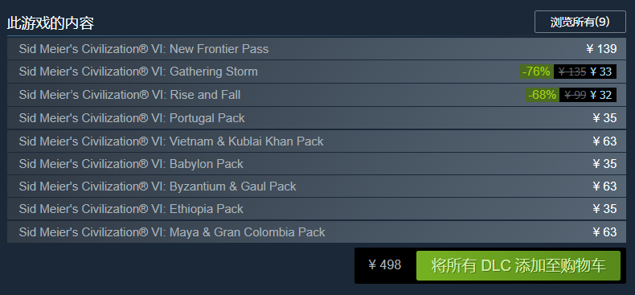
Task: Open Byzantium & Gaul Pack listing
Action: click(x=316, y=186)
